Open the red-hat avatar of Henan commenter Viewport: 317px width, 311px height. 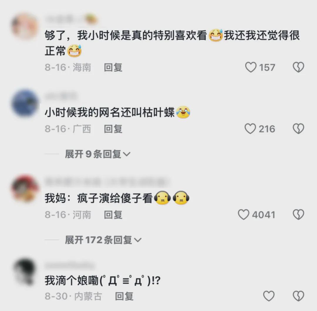coord(25,189)
